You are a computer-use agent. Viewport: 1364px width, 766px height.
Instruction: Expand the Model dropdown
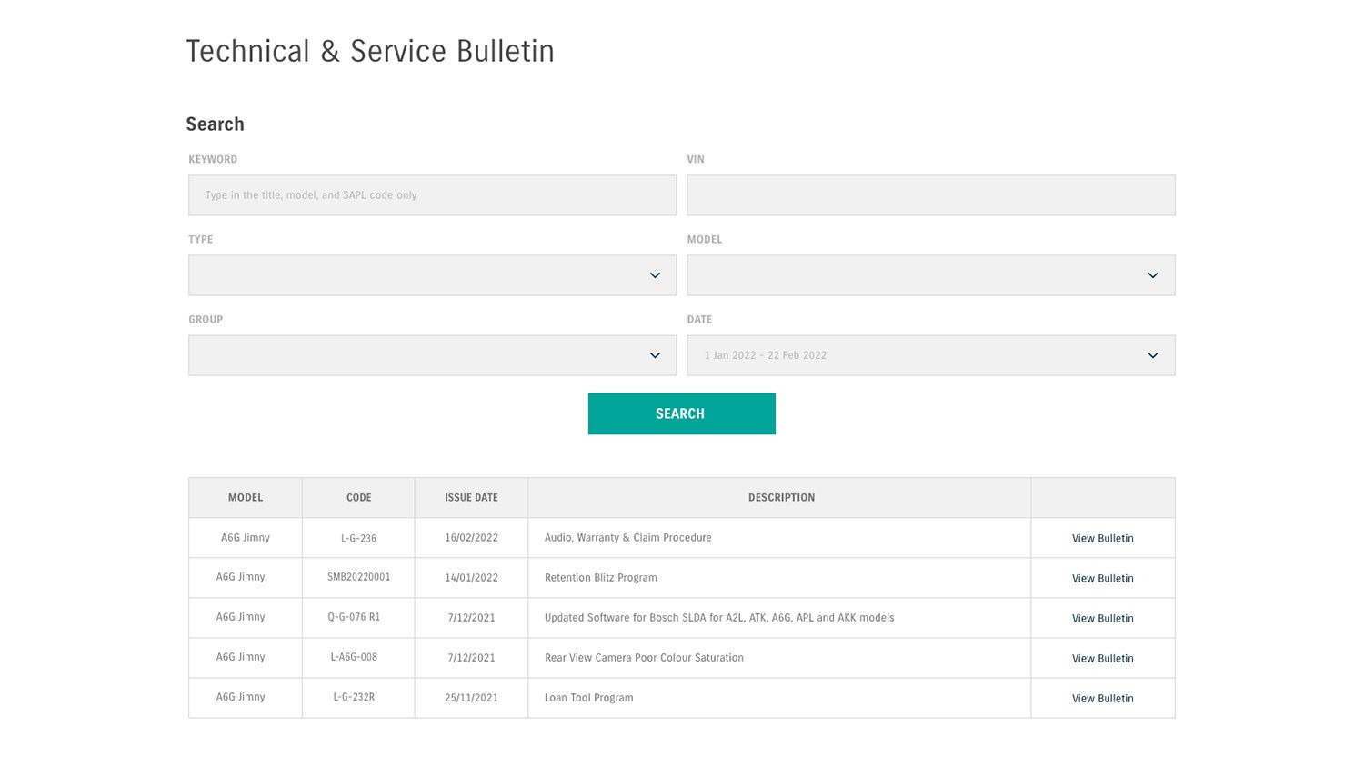coord(917,275)
